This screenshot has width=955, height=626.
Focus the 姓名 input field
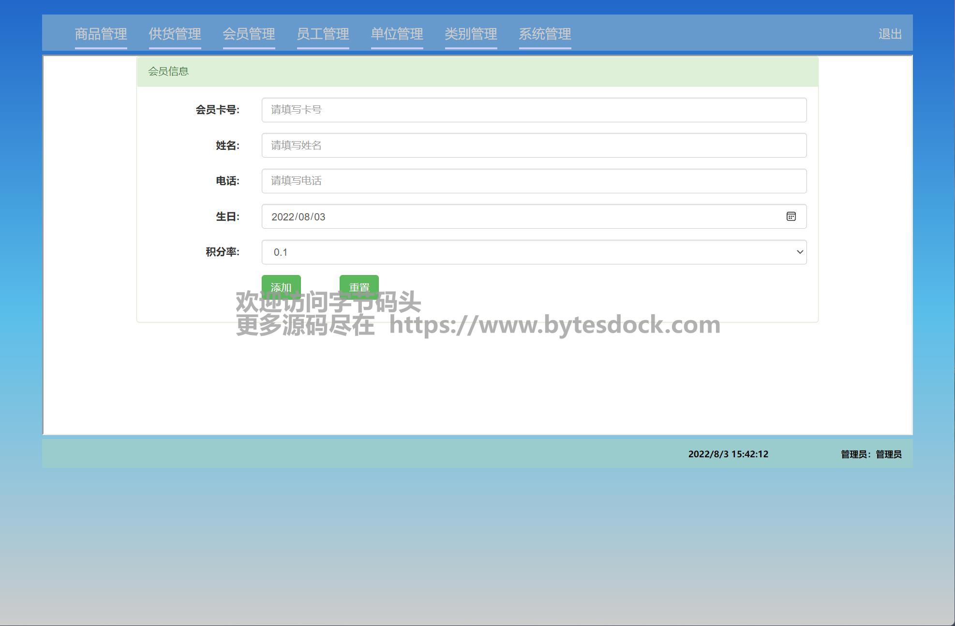534,146
